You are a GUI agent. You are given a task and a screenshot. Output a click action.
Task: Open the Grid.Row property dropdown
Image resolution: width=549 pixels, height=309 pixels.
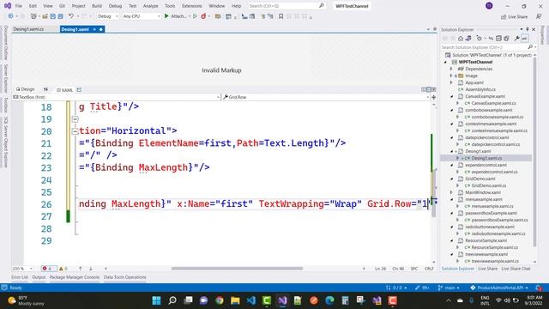326,97
